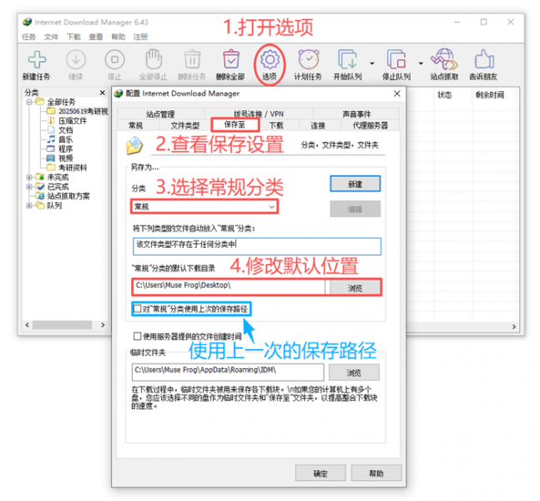Click the 开始队列 toolbar icon

tap(347, 59)
